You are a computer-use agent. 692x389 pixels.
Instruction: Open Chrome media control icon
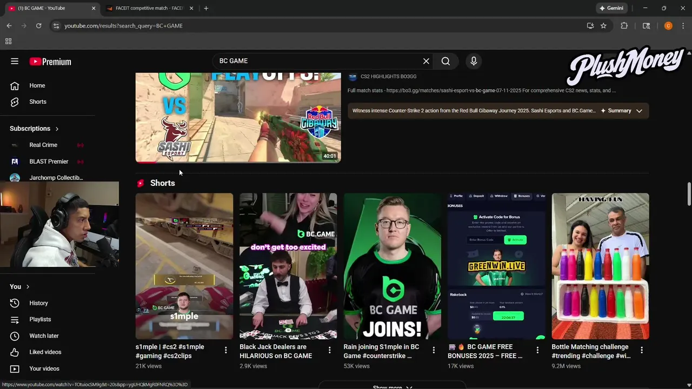(x=646, y=25)
